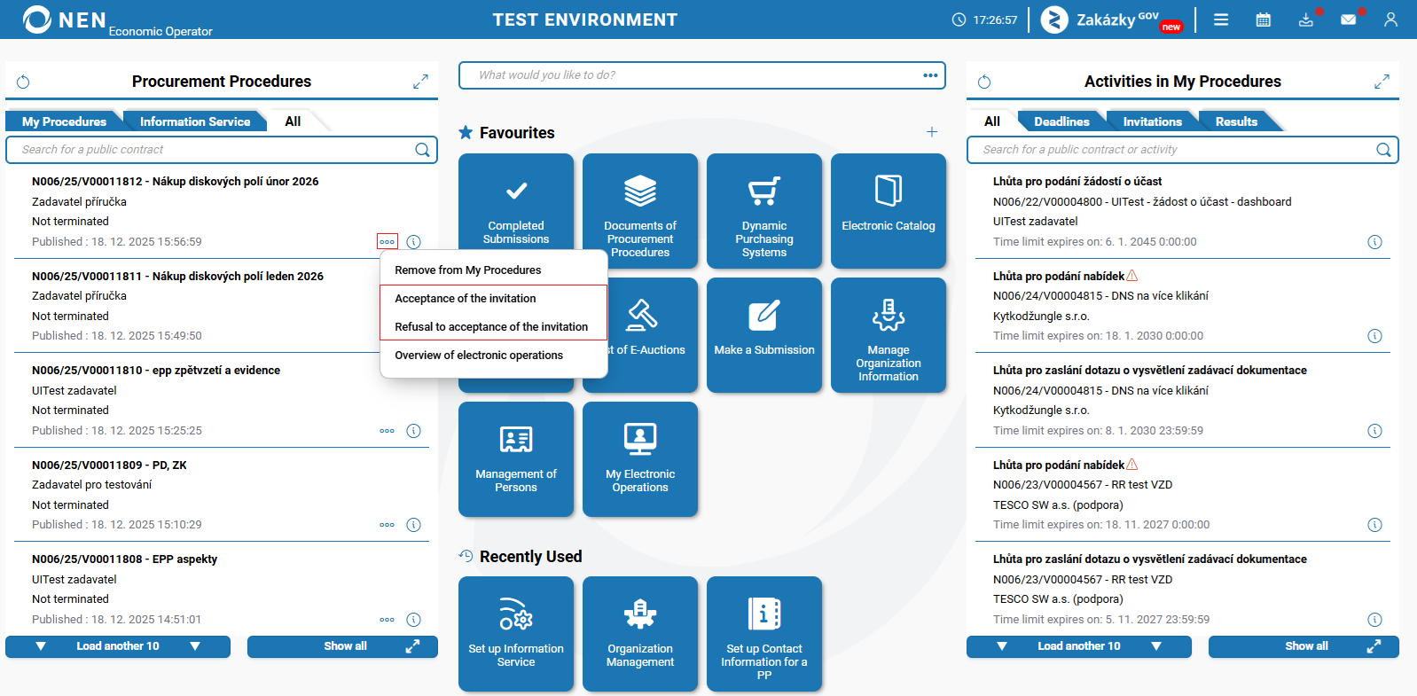Open the hamburger menu in header

1221,20
